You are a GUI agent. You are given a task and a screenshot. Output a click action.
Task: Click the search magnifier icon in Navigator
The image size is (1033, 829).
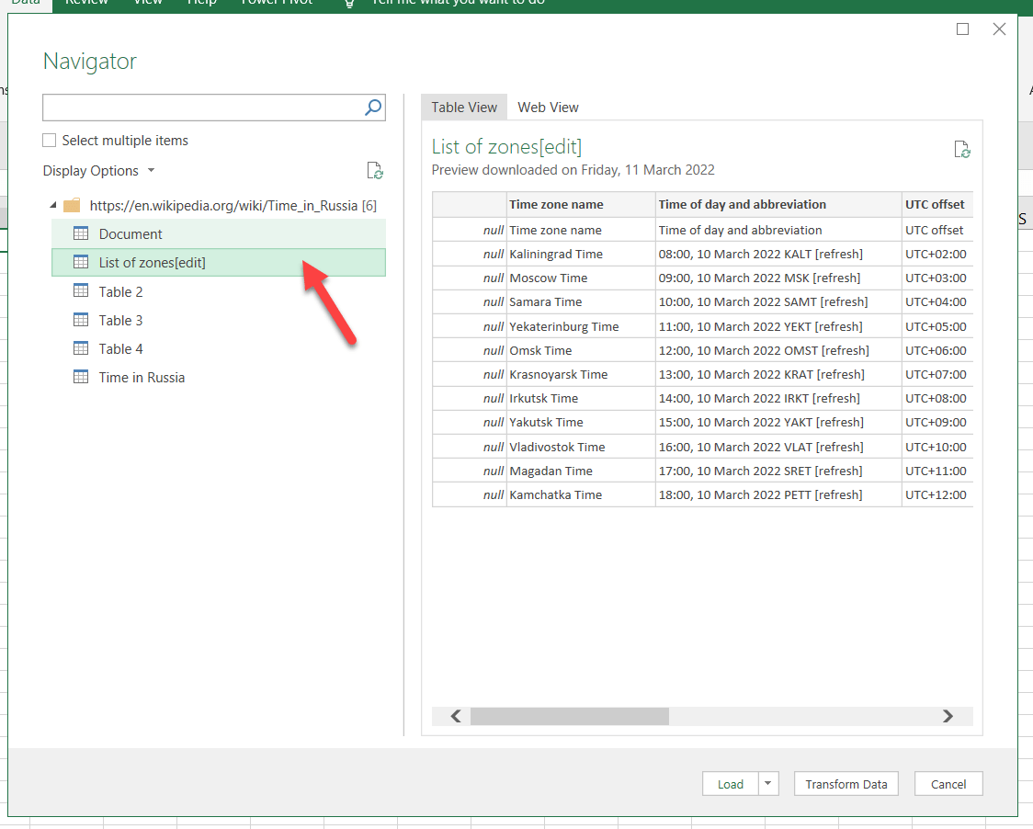pyautogui.click(x=373, y=108)
